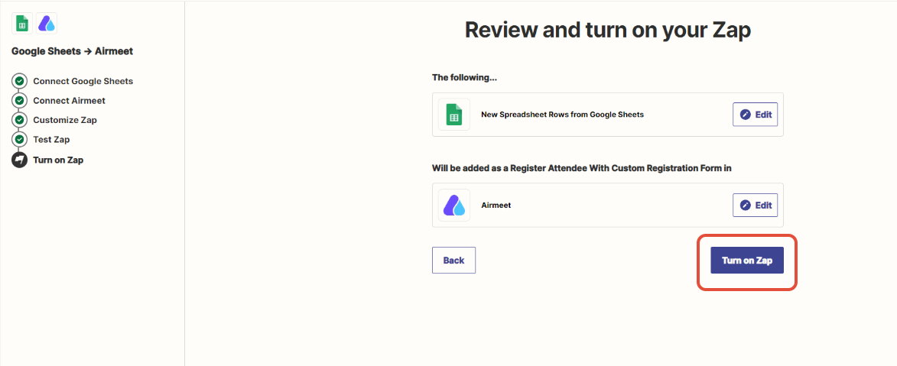The image size is (897, 366).
Task: Go to Connect Google Sheets step
Action: 83,81
